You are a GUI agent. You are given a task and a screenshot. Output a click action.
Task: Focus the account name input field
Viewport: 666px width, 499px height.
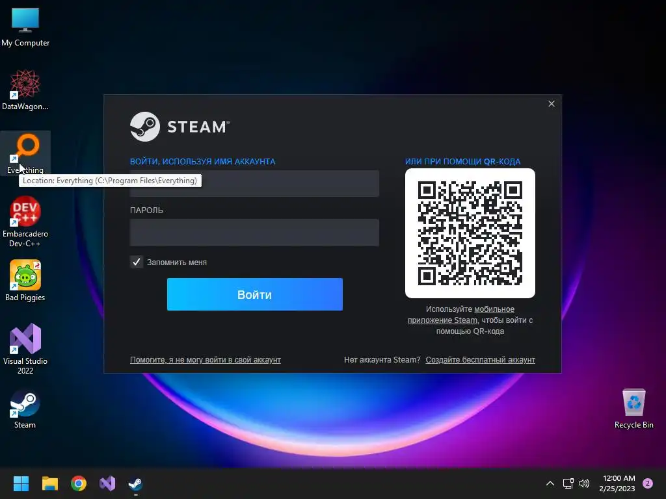pos(254,183)
